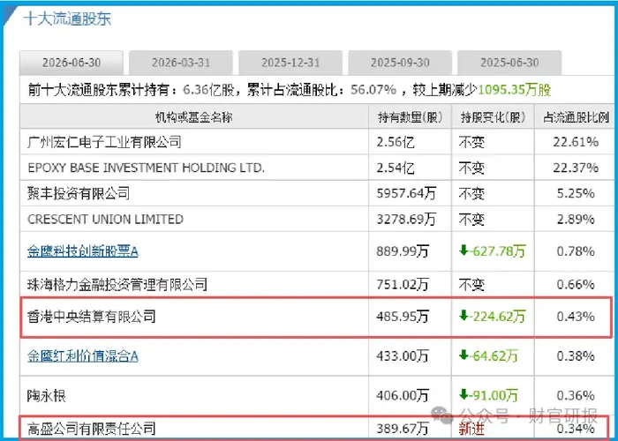Click the 0.36% ratio cell

576,395
